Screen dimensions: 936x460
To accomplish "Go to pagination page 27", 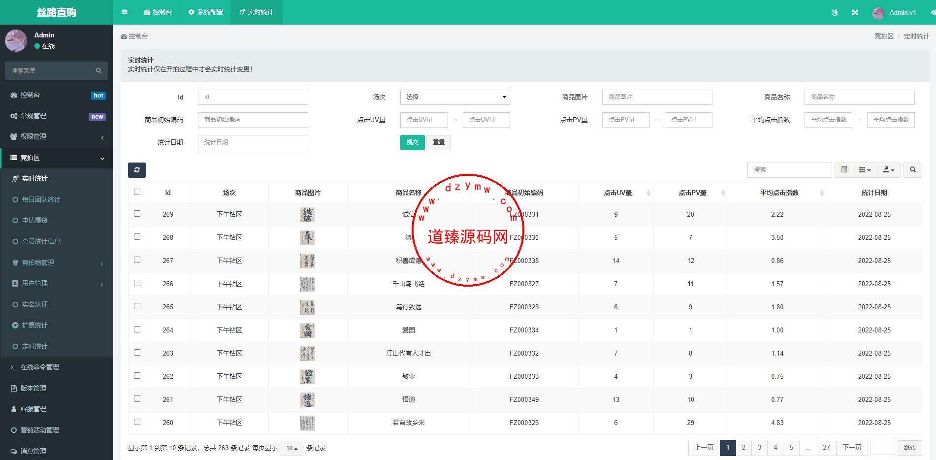I will 826,448.
